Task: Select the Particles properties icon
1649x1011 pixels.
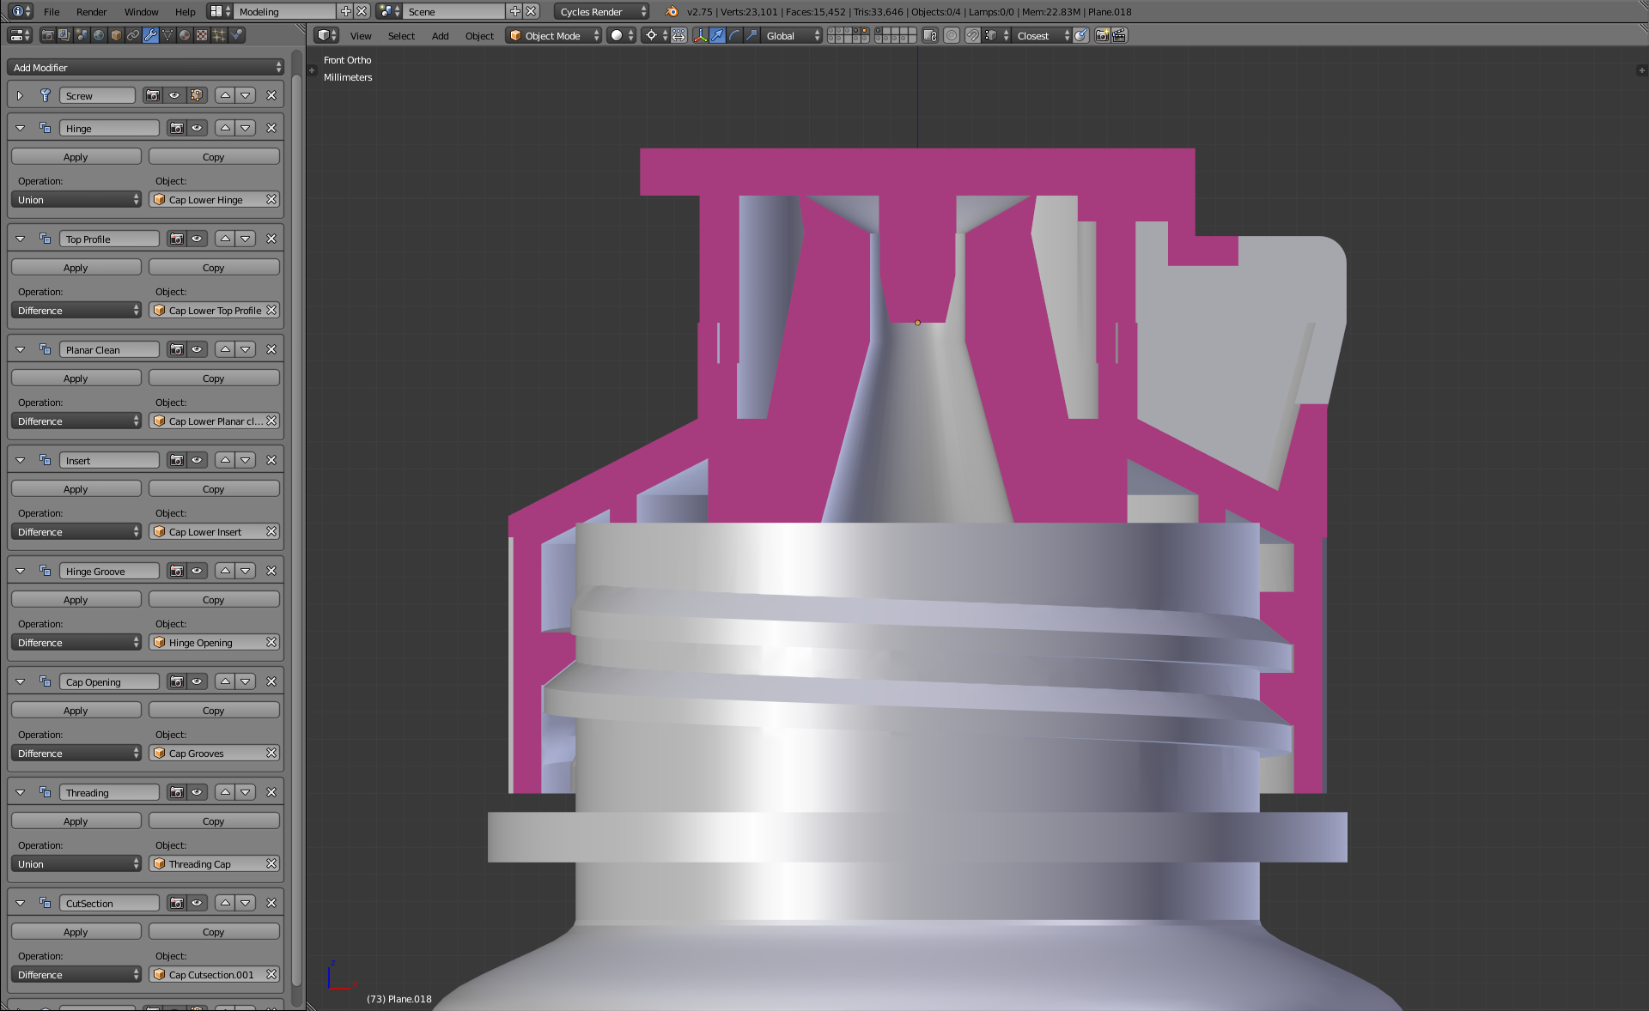Action: click(x=220, y=35)
